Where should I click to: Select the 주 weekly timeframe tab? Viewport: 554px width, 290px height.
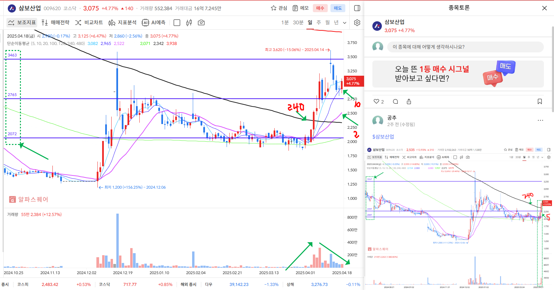(x=319, y=23)
